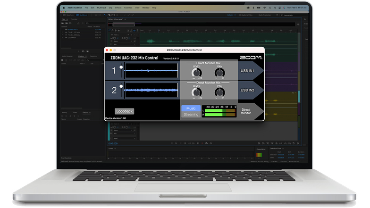The image size is (370, 208).
Task: Toggle Inputs/Outputs icon in editor track header
Action: pyautogui.click(x=109, y=30)
